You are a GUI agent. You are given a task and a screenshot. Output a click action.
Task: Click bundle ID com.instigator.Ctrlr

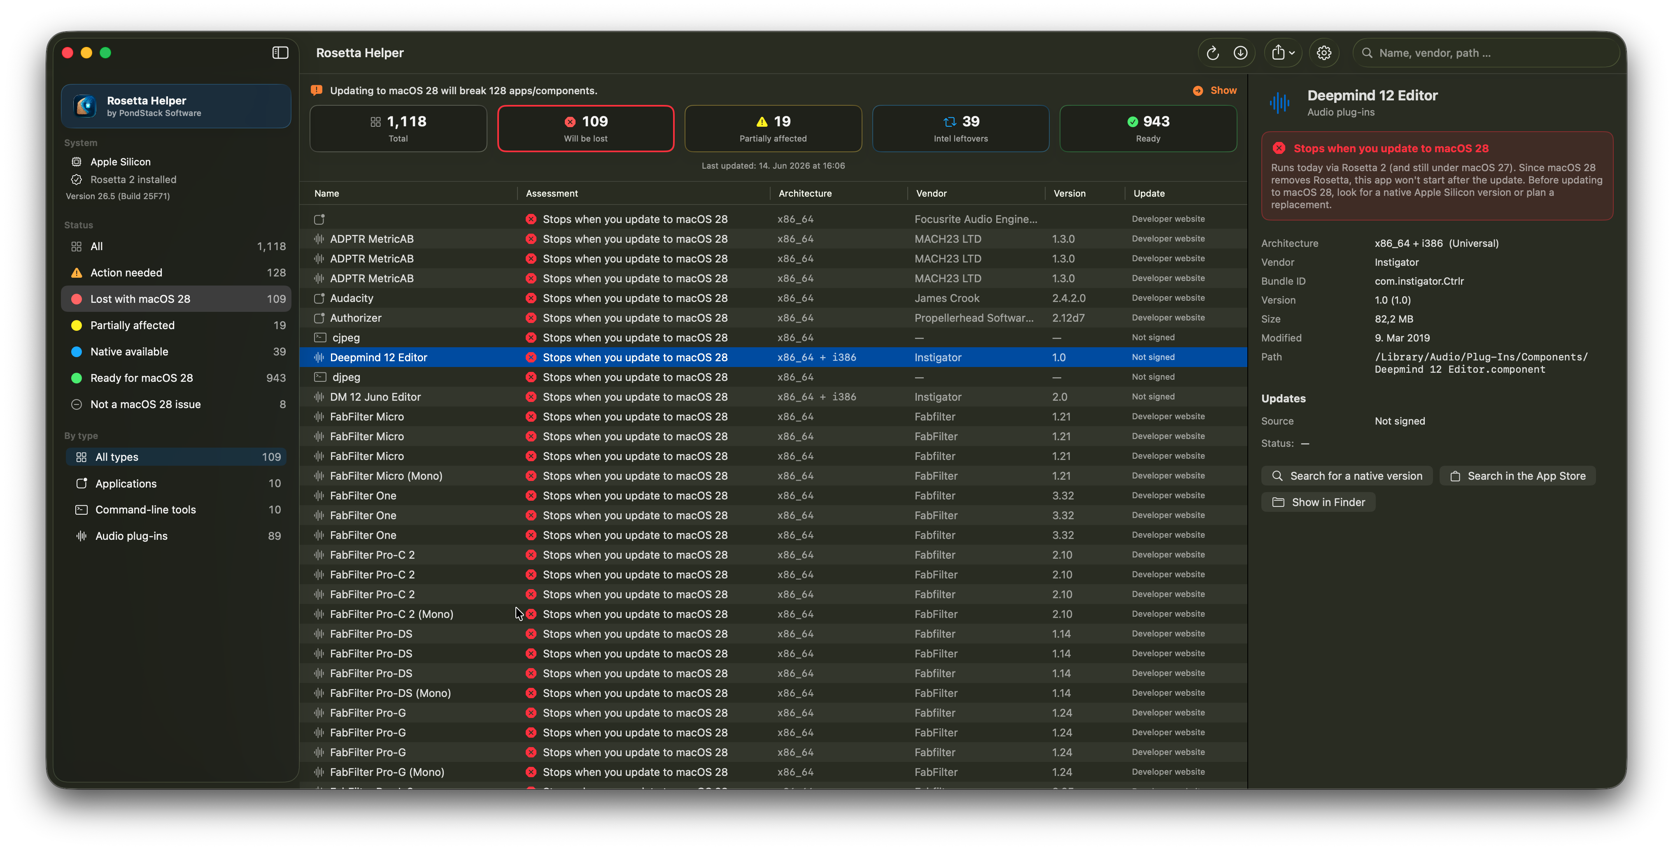click(x=1419, y=281)
